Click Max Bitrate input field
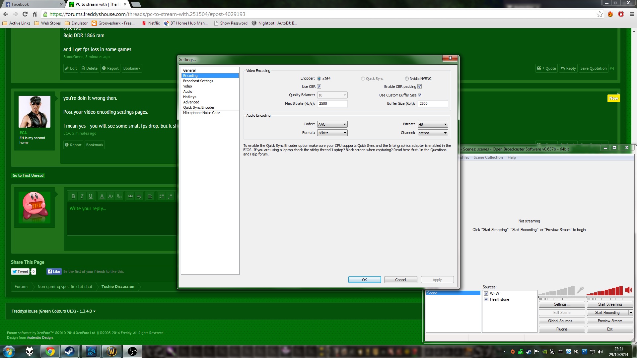 pyautogui.click(x=332, y=104)
